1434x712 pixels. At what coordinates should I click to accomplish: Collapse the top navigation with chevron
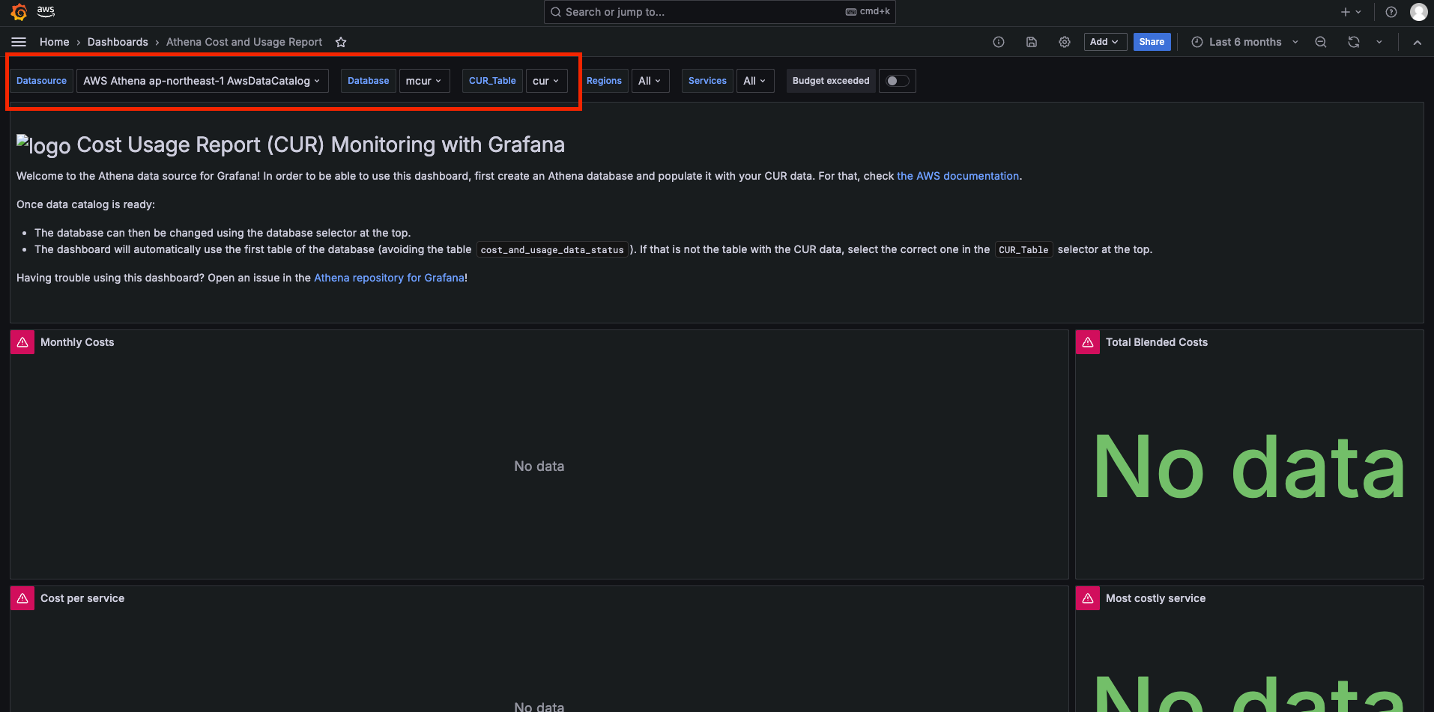[1418, 42]
